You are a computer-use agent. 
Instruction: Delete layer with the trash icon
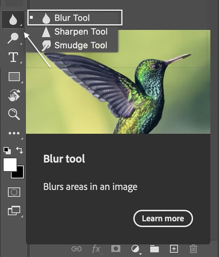pyautogui.click(x=193, y=249)
